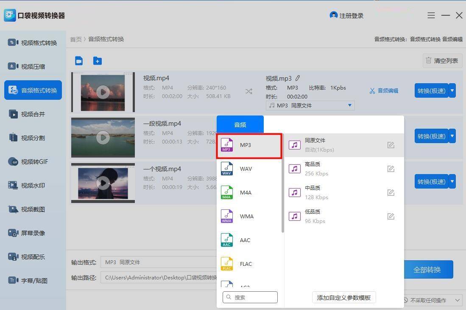Image resolution: width=466 pixels, height=310 pixels.
Task: Open the MP3 同原文件 format dropdown
Action: click(x=310, y=105)
